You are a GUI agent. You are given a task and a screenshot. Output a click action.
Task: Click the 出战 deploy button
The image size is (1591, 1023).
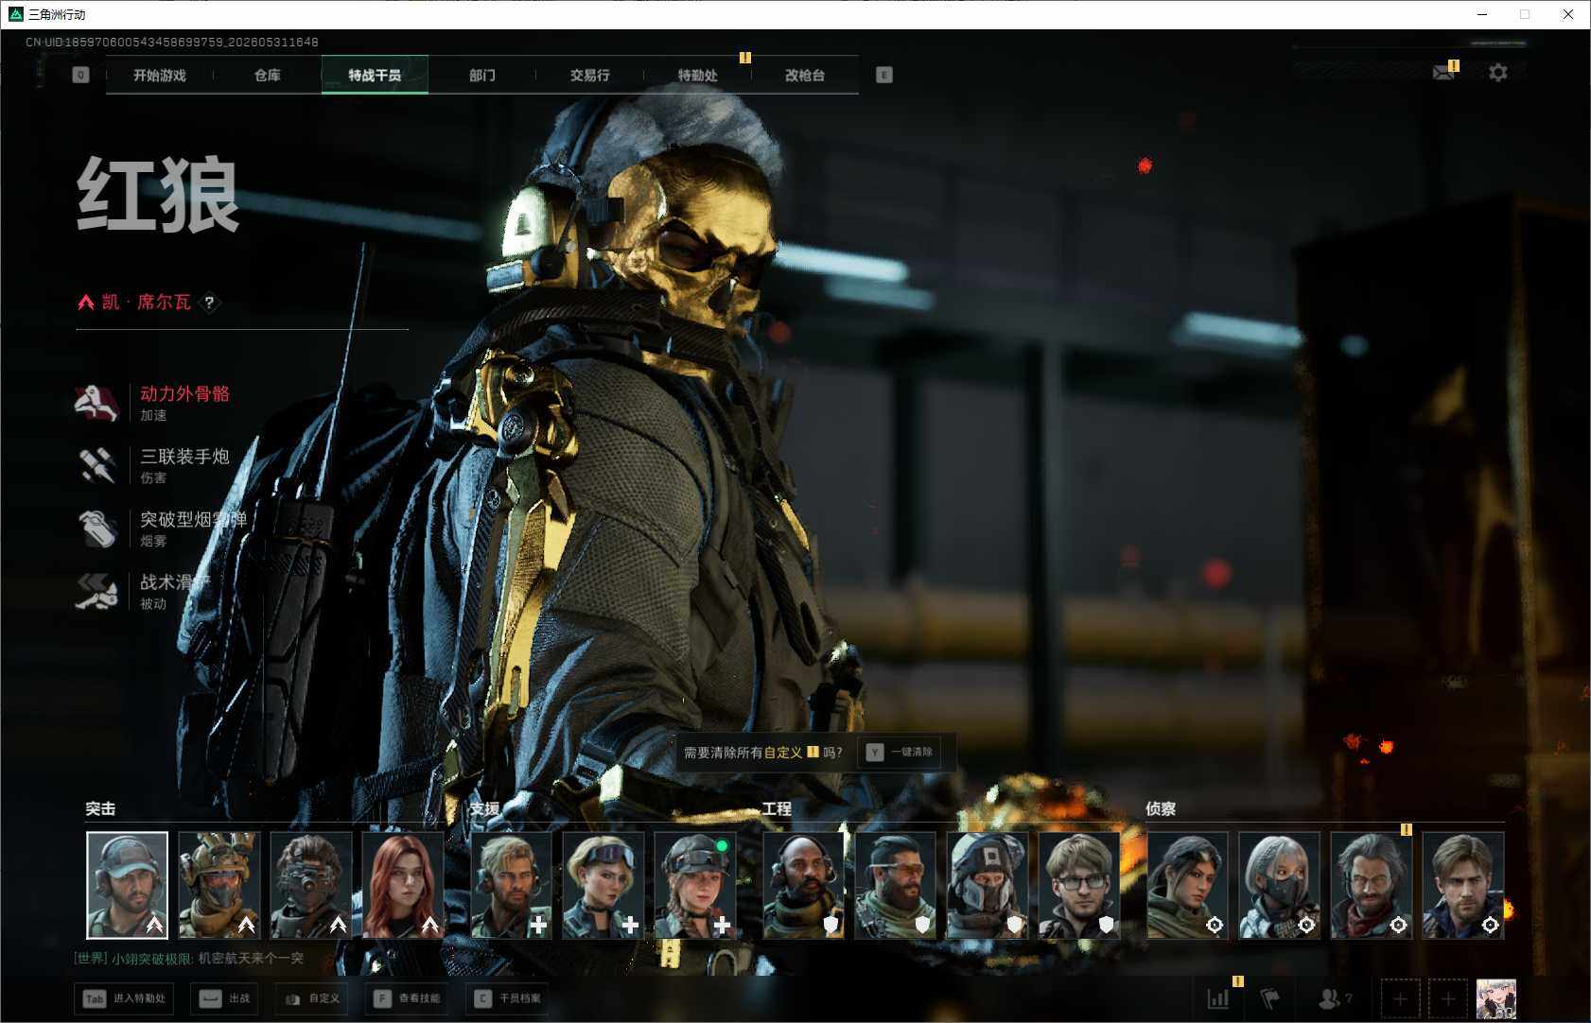[225, 998]
